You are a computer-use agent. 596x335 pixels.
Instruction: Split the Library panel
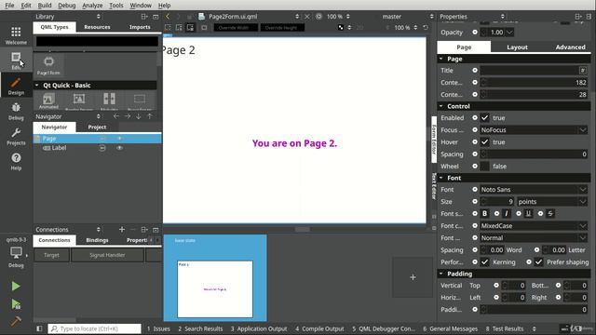click(x=144, y=17)
